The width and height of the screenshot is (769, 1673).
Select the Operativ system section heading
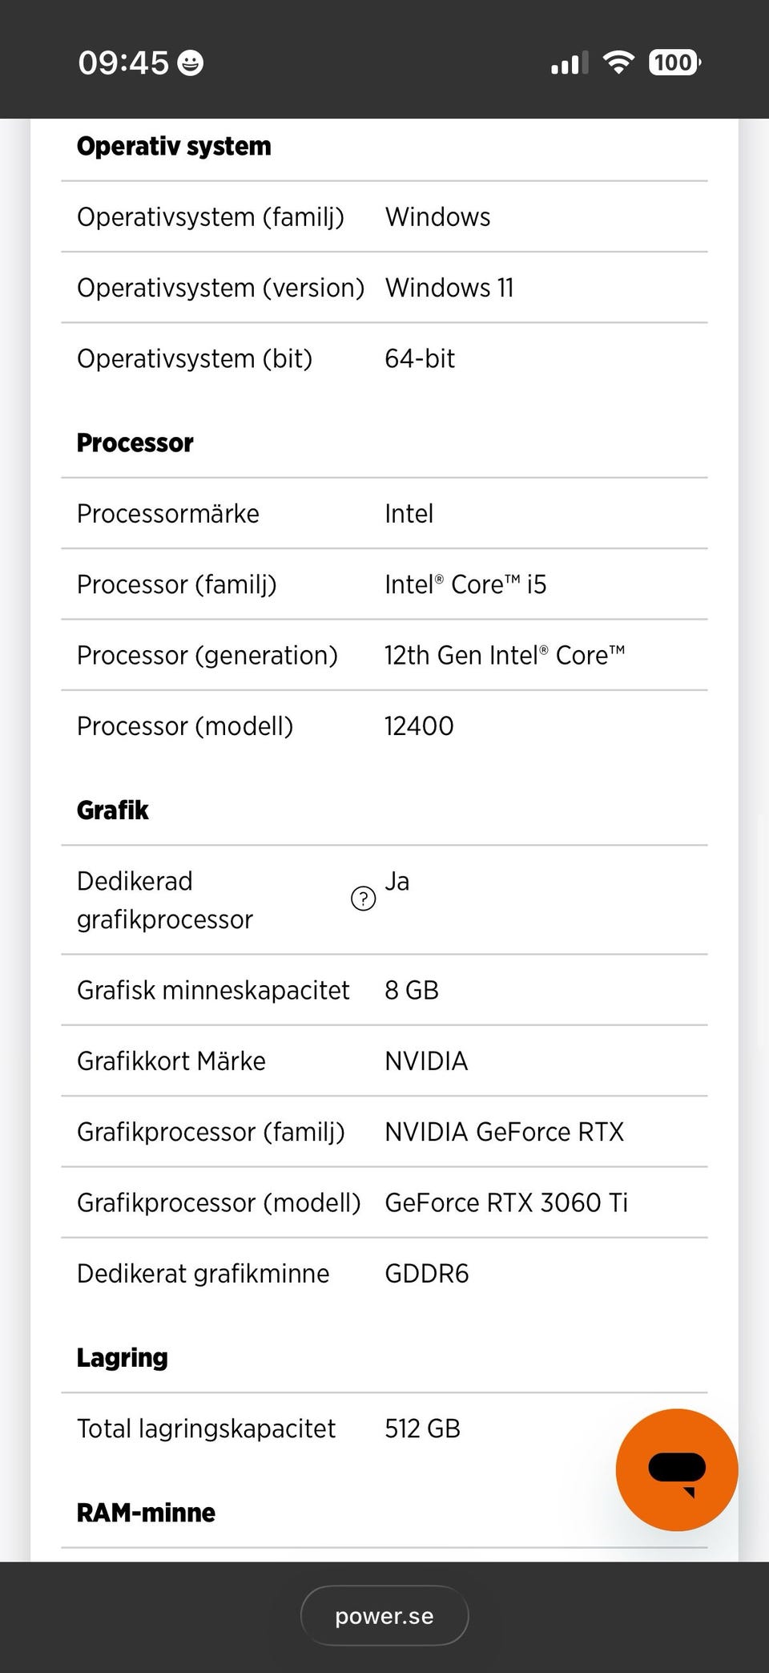coord(174,147)
